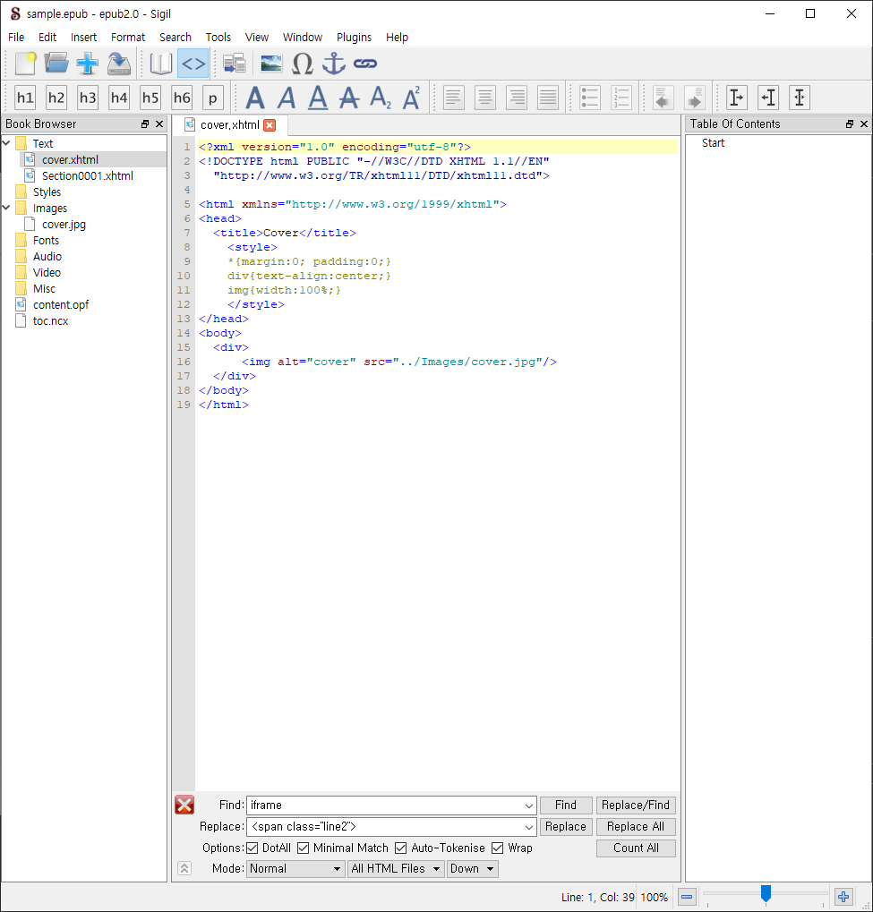Open the All HTML Files dropdown
This screenshot has width=873, height=912.
(397, 869)
